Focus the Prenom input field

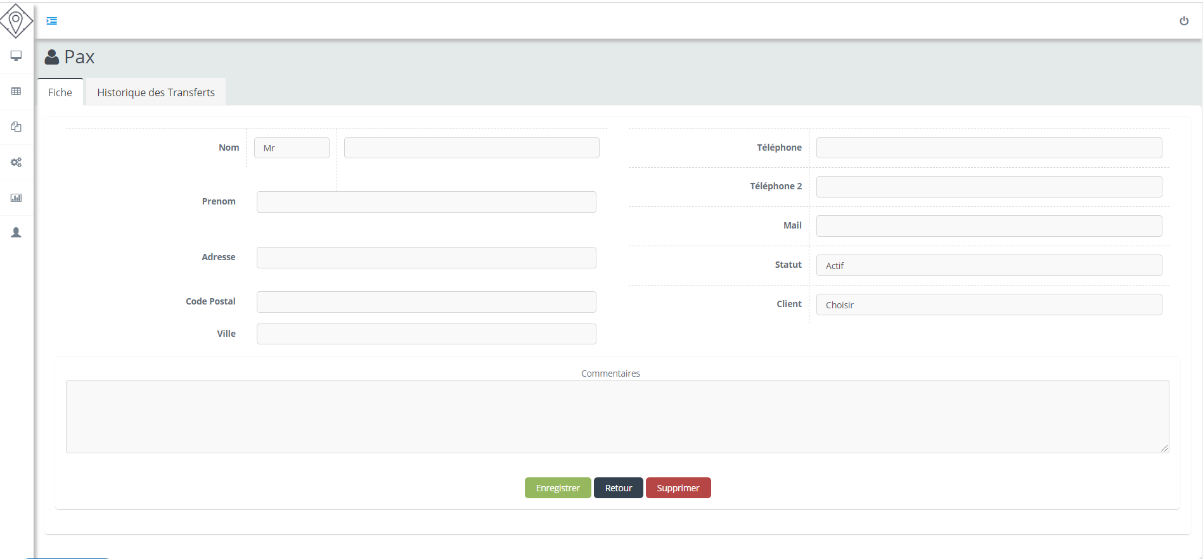click(426, 202)
